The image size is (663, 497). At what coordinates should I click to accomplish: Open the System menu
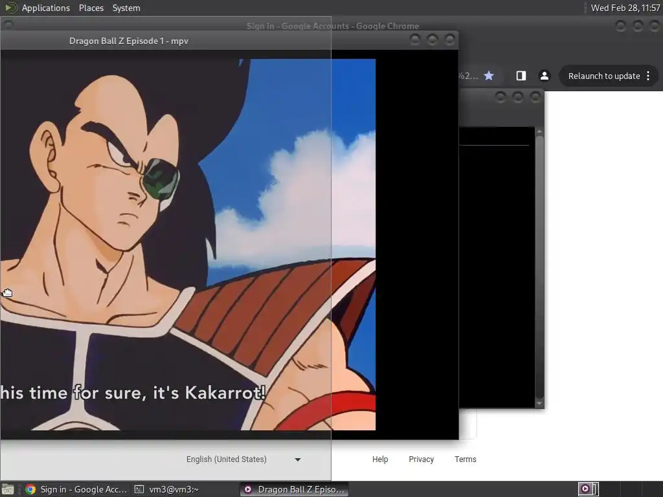[x=126, y=8]
